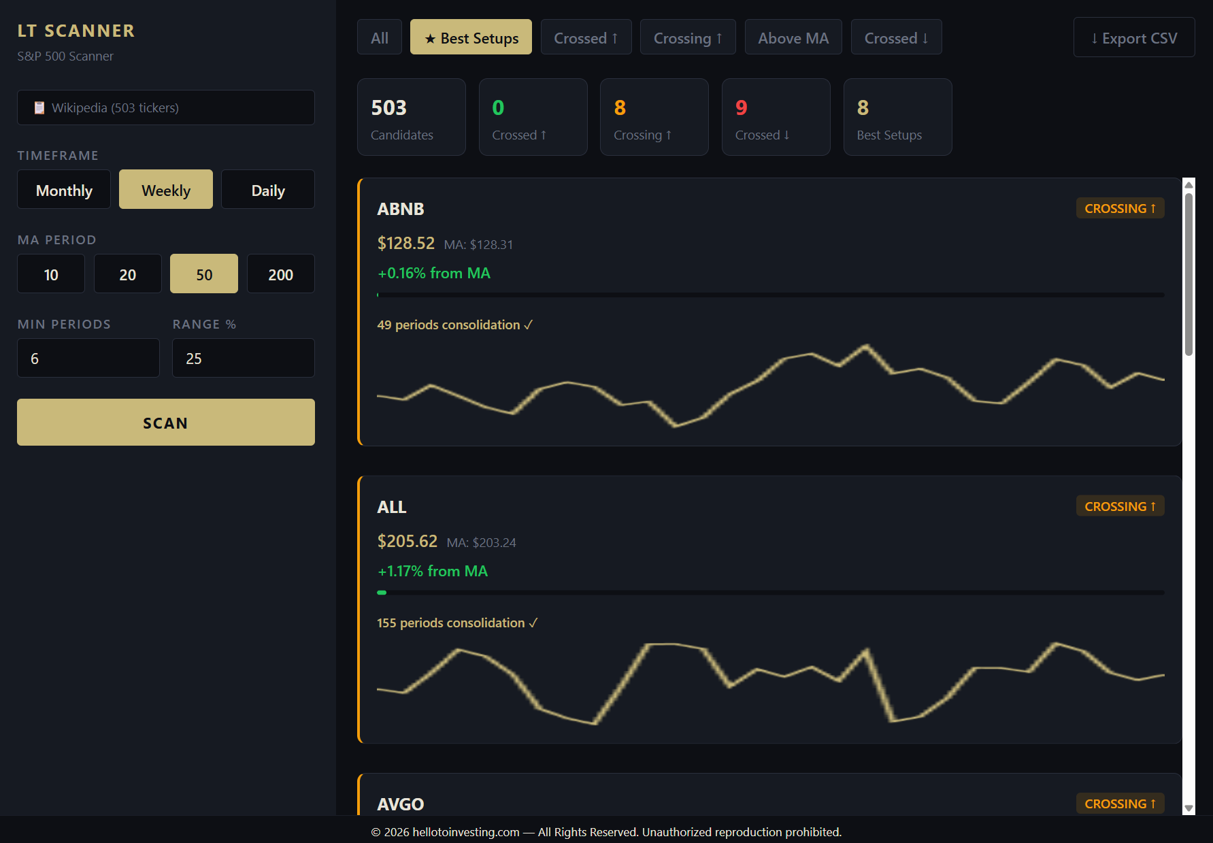1213x843 pixels.
Task: Choose the Weekly timeframe
Action: click(x=166, y=190)
